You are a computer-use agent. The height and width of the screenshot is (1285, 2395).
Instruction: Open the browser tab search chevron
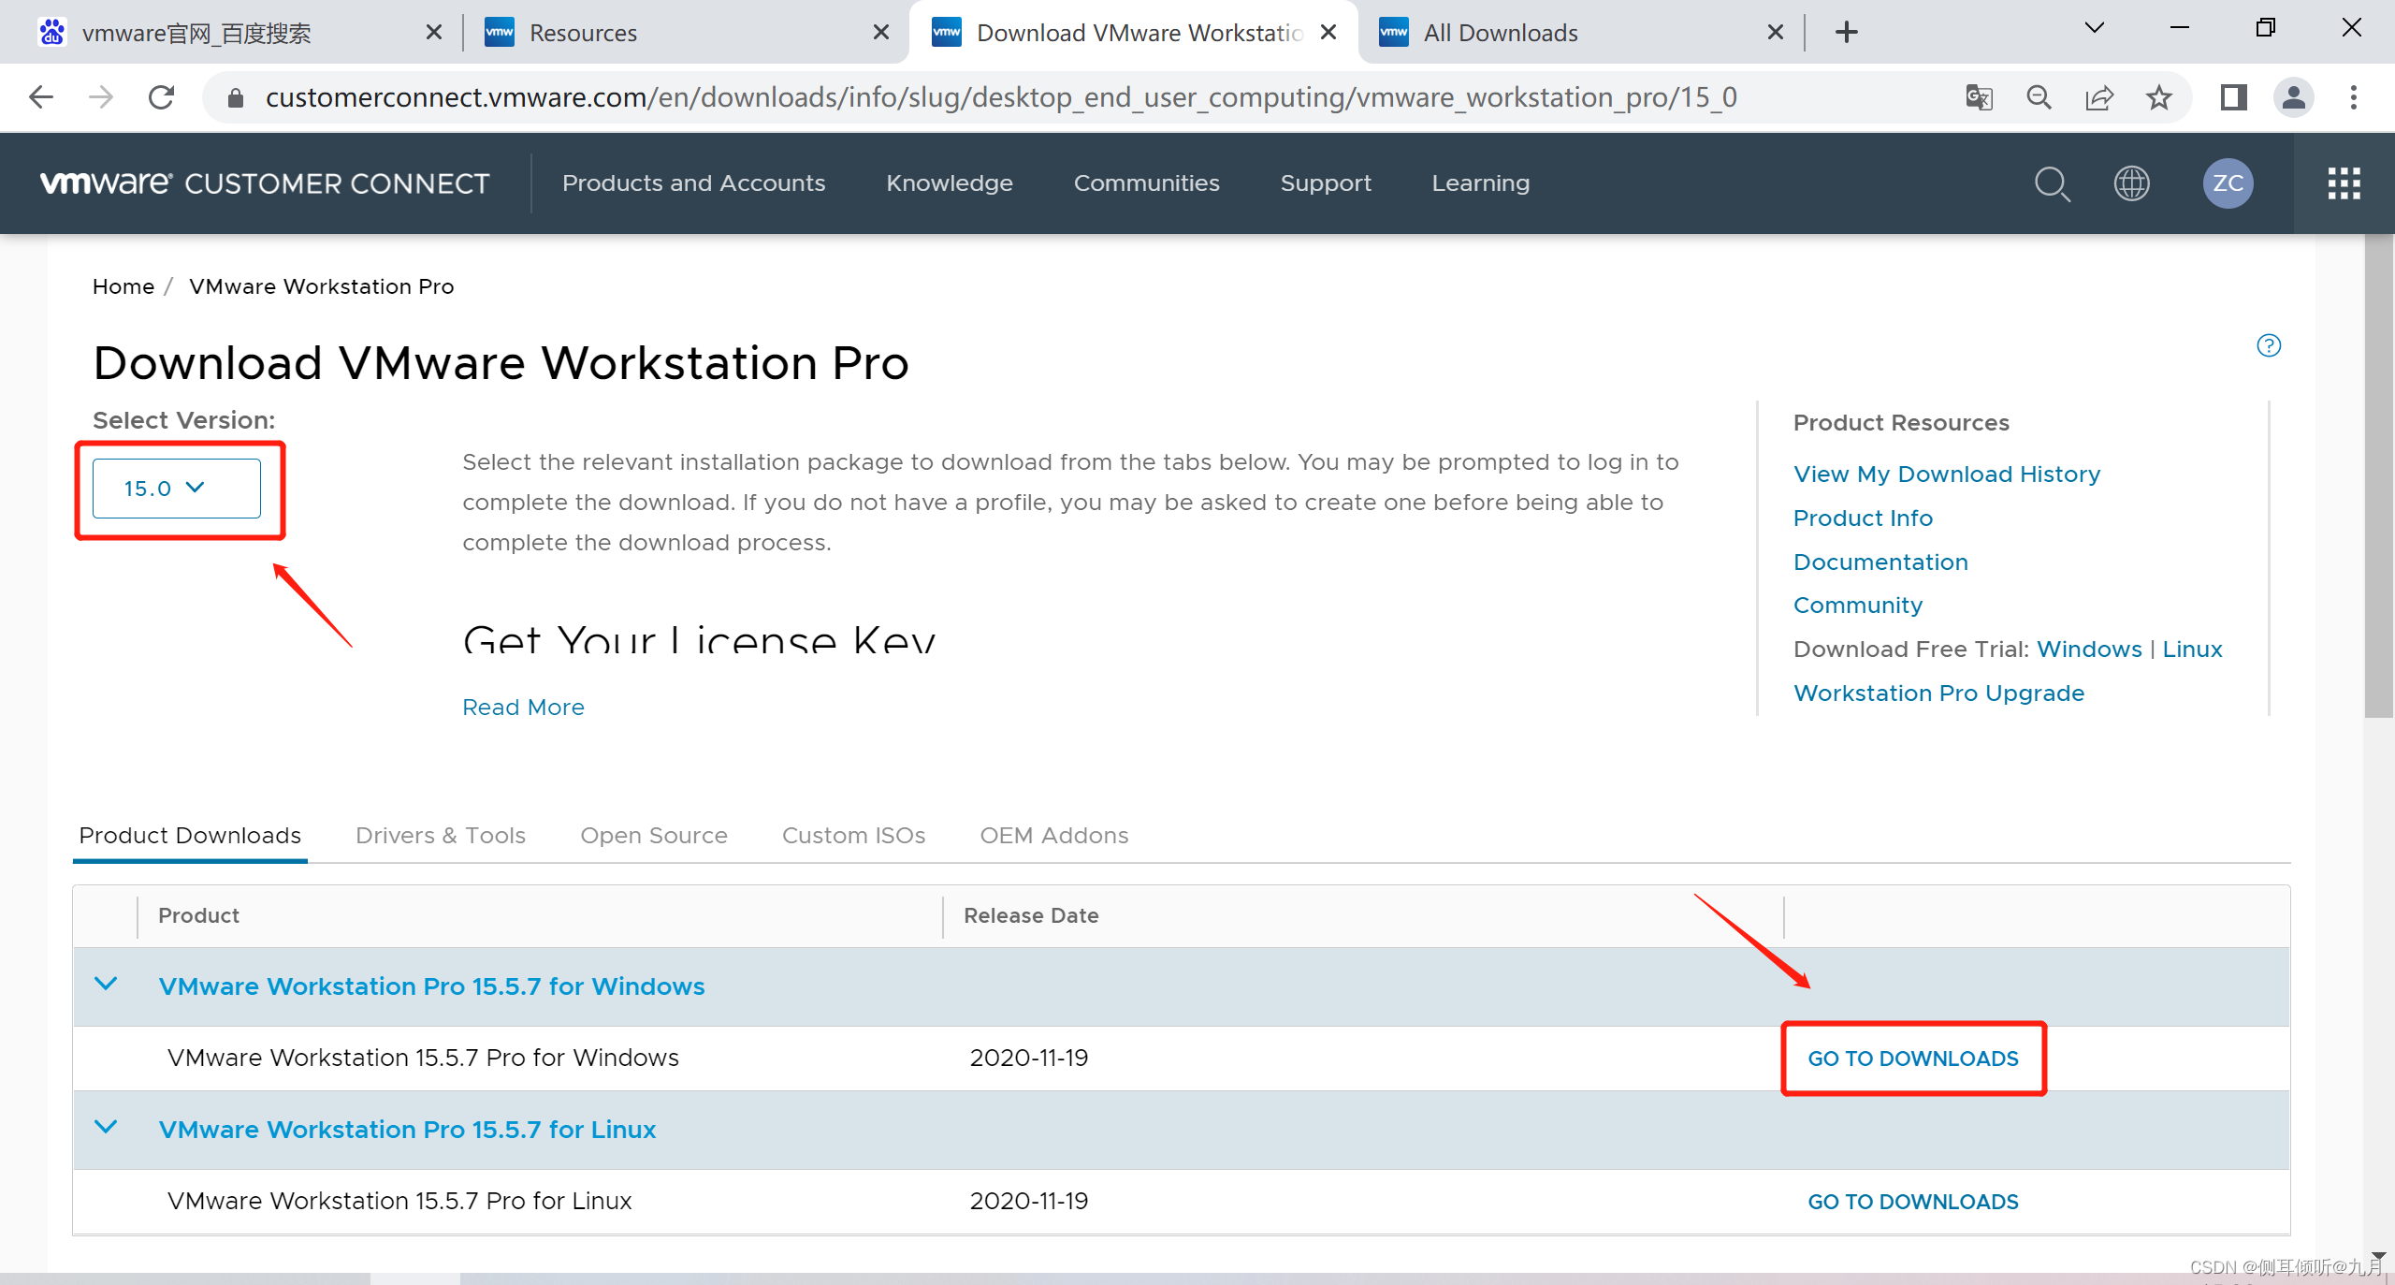point(2095,28)
